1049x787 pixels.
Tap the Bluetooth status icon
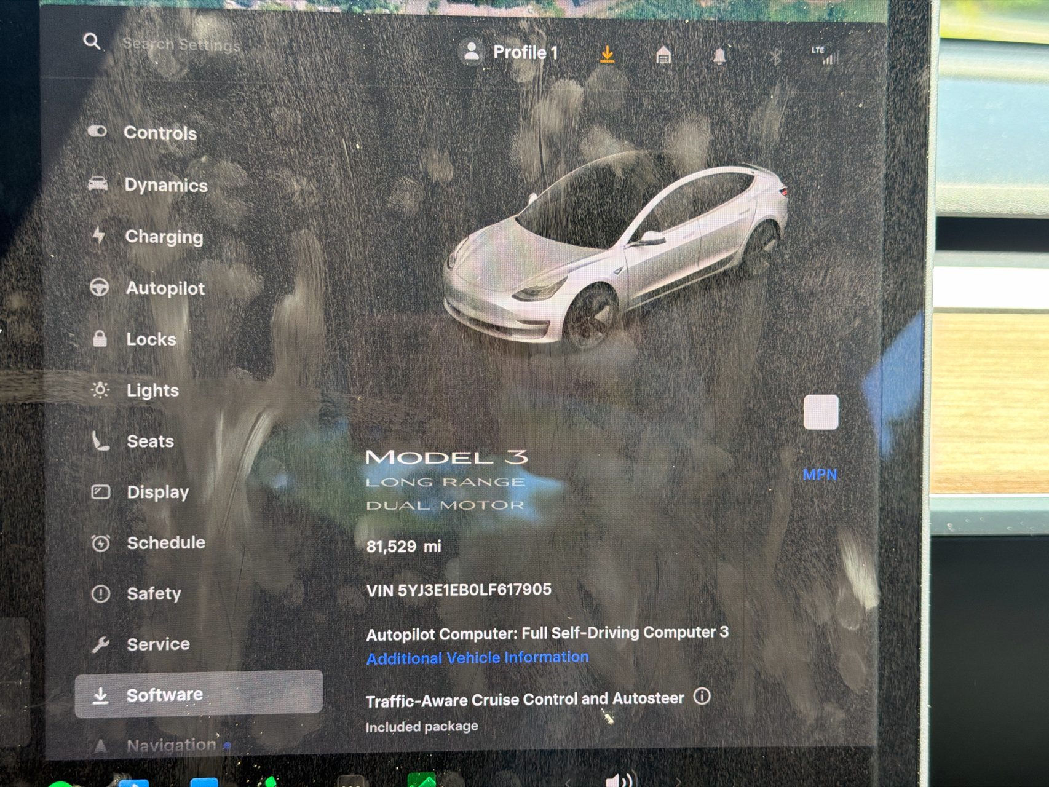tap(775, 57)
